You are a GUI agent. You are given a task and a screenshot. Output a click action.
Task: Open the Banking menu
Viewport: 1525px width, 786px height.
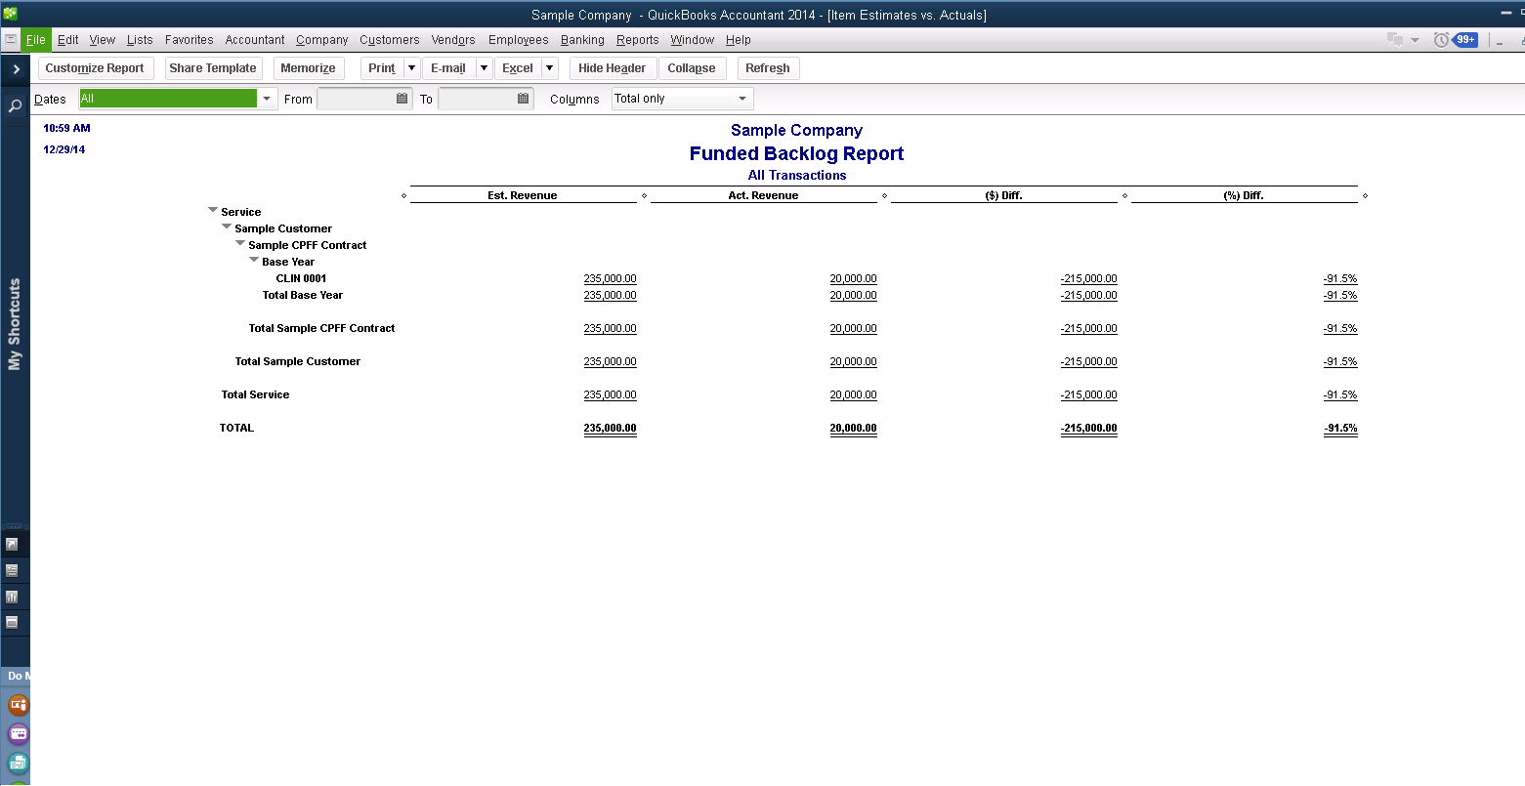point(582,40)
